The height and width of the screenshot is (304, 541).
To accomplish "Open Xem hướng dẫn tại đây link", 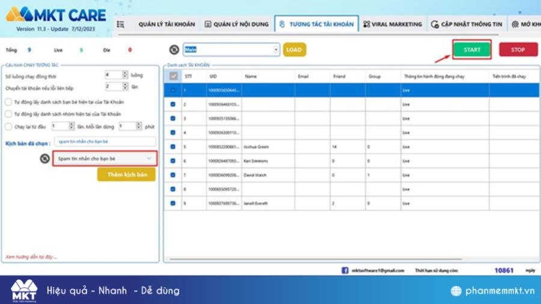I will (x=31, y=257).
